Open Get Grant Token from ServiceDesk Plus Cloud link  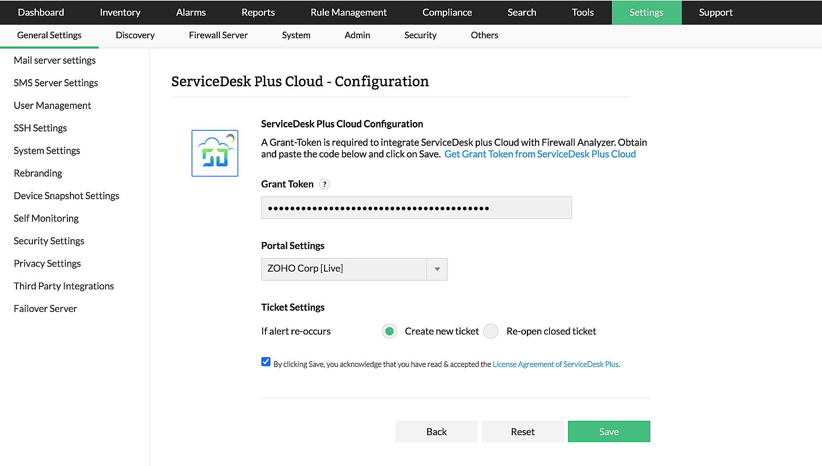pos(540,154)
